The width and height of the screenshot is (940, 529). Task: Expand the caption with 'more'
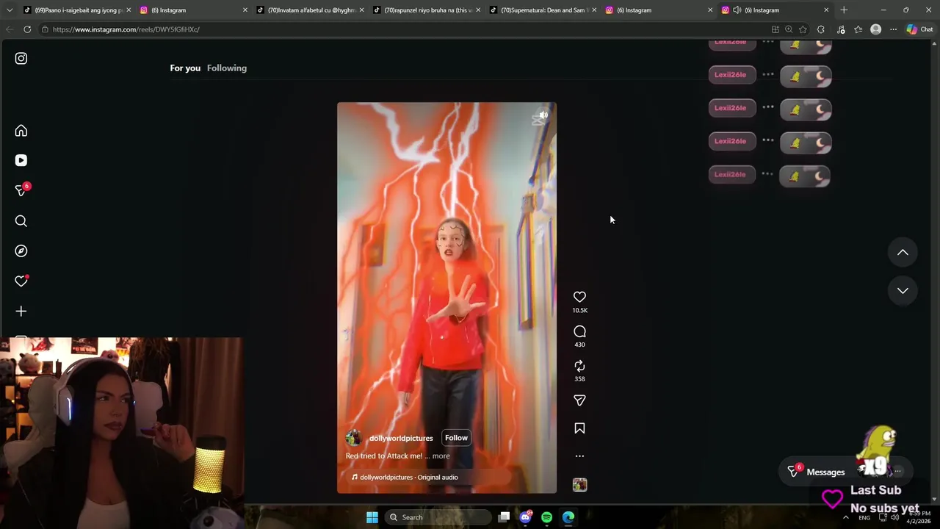[x=441, y=456]
